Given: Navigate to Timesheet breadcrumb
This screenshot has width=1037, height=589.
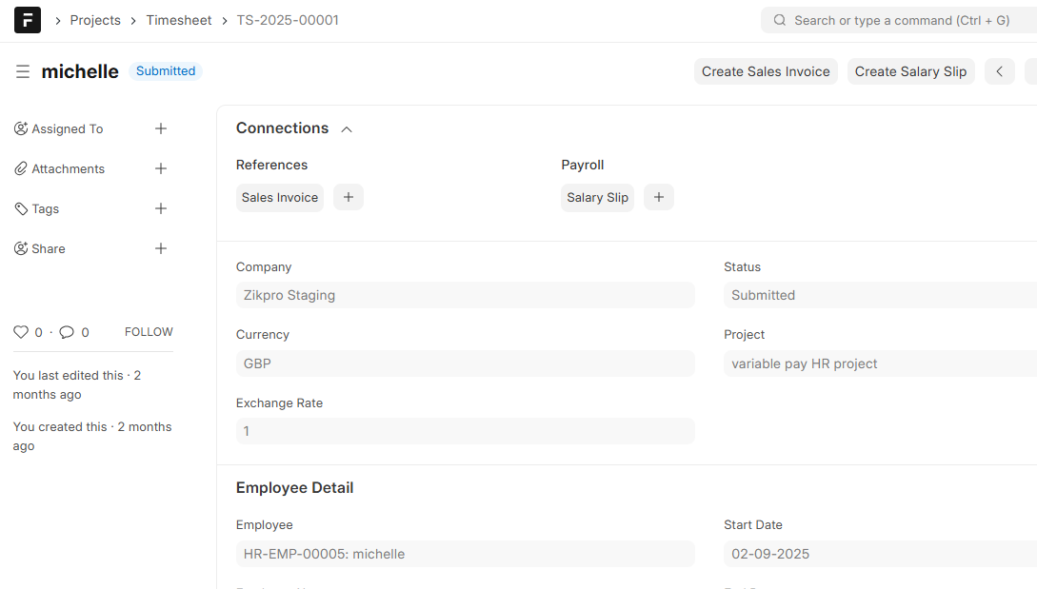Looking at the screenshot, I should pyautogui.click(x=179, y=21).
